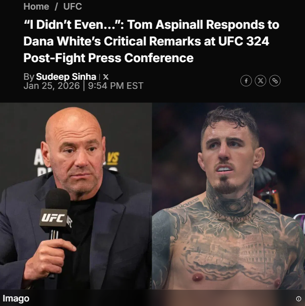Copy article link icon
This screenshot has width=305, height=306.
tap(275, 81)
